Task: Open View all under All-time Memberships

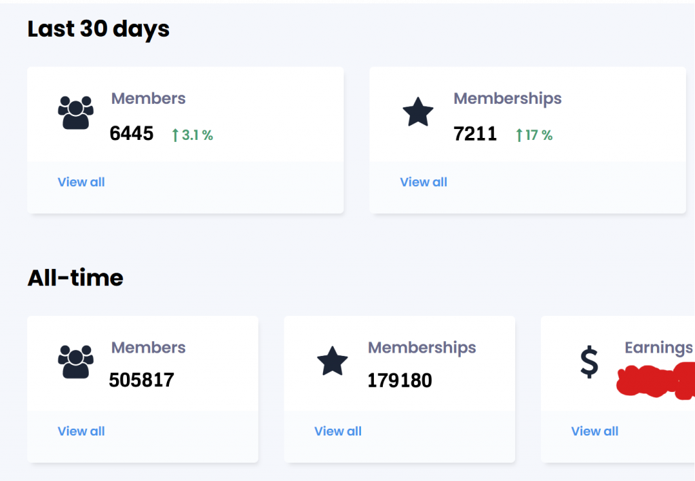Action: tap(337, 431)
